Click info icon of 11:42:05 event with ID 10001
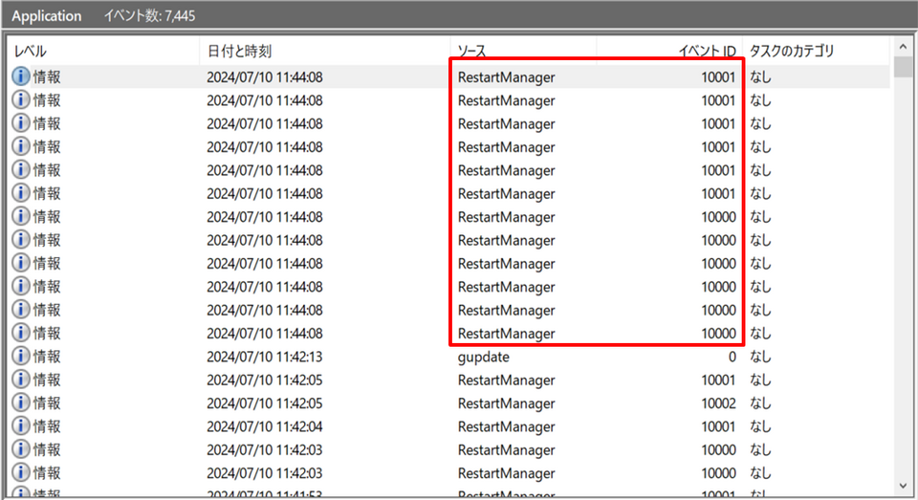The height and width of the screenshot is (500, 918). coord(21,380)
